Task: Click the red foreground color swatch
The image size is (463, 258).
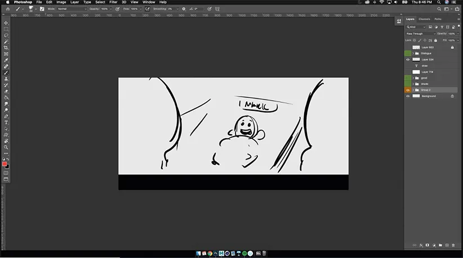Action: pyautogui.click(x=5, y=164)
